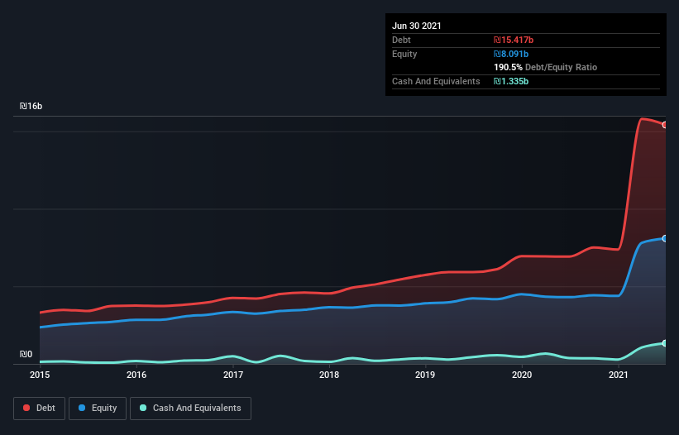Toggle the Debt series legend button
679x435 pixels.
[x=40, y=409]
